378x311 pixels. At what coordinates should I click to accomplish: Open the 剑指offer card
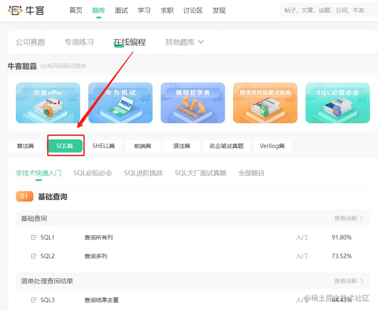click(x=48, y=103)
